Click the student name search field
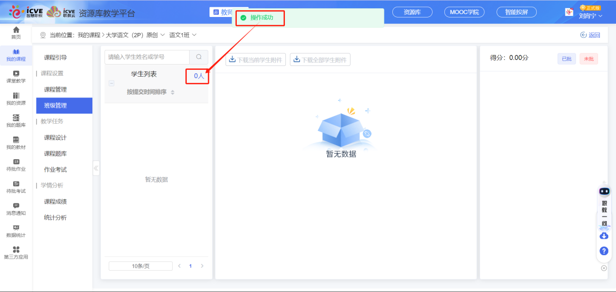Image resolution: width=616 pixels, height=292 pixels. tap(147, 57)
